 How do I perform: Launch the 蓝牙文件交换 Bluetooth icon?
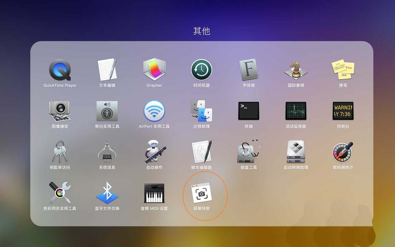tap(107, 192)
